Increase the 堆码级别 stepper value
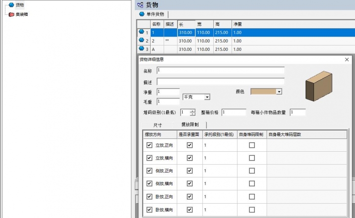The width and height of the screenshot is (355, 218). point(193,111)
